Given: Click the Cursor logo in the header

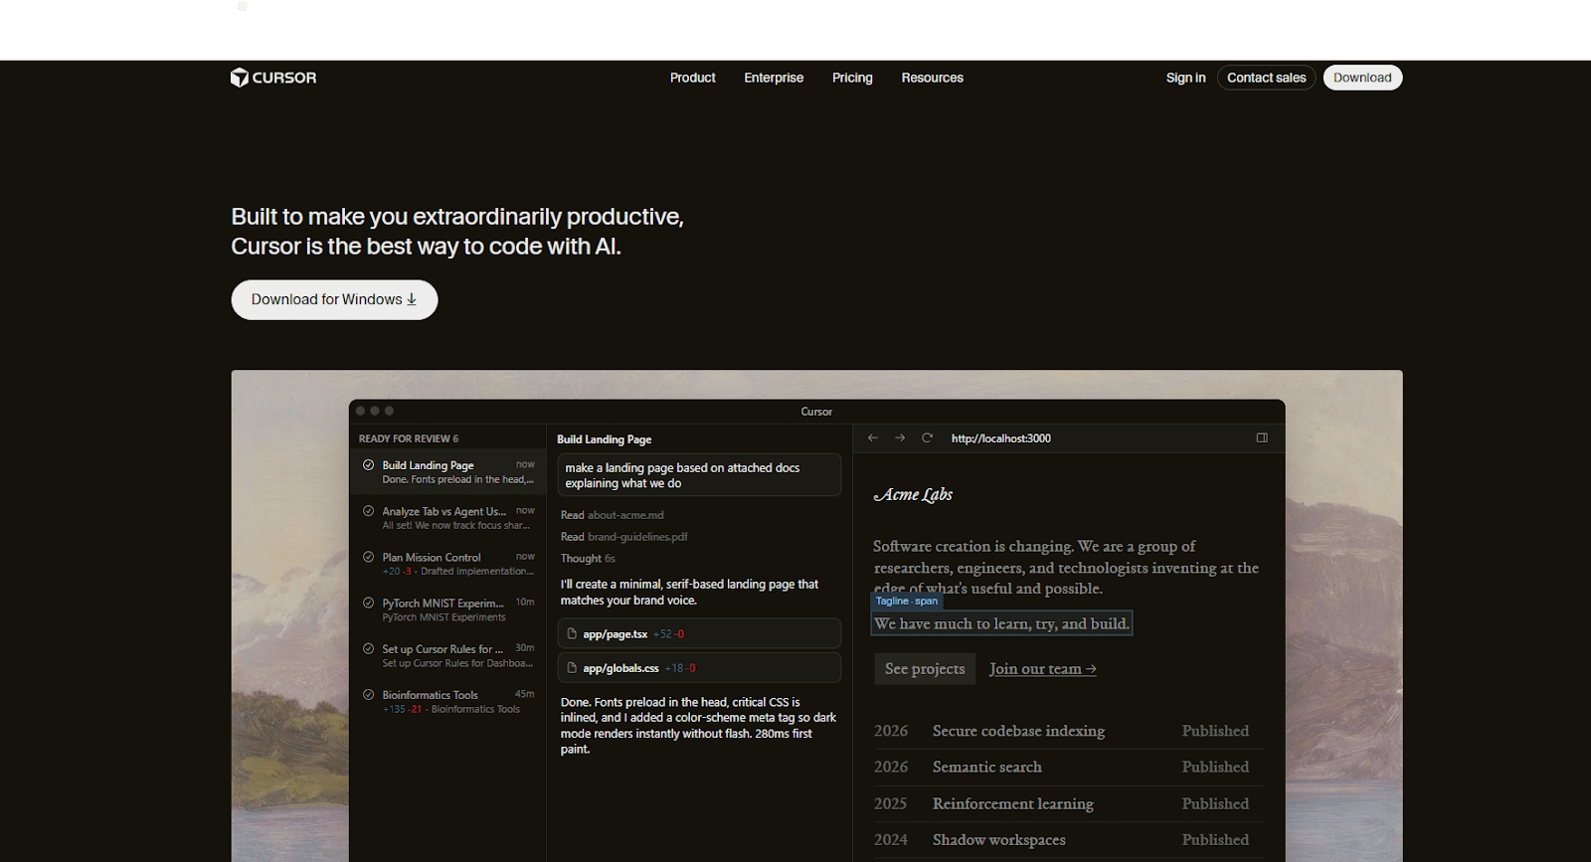Looking at the screenshot, I should 273,78.
